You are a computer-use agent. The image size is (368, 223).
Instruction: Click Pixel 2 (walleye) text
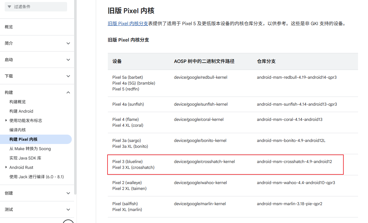[x=127, y=183]
